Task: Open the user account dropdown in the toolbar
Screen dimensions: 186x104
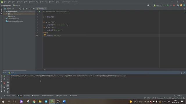Action: [x=149, y=5]
